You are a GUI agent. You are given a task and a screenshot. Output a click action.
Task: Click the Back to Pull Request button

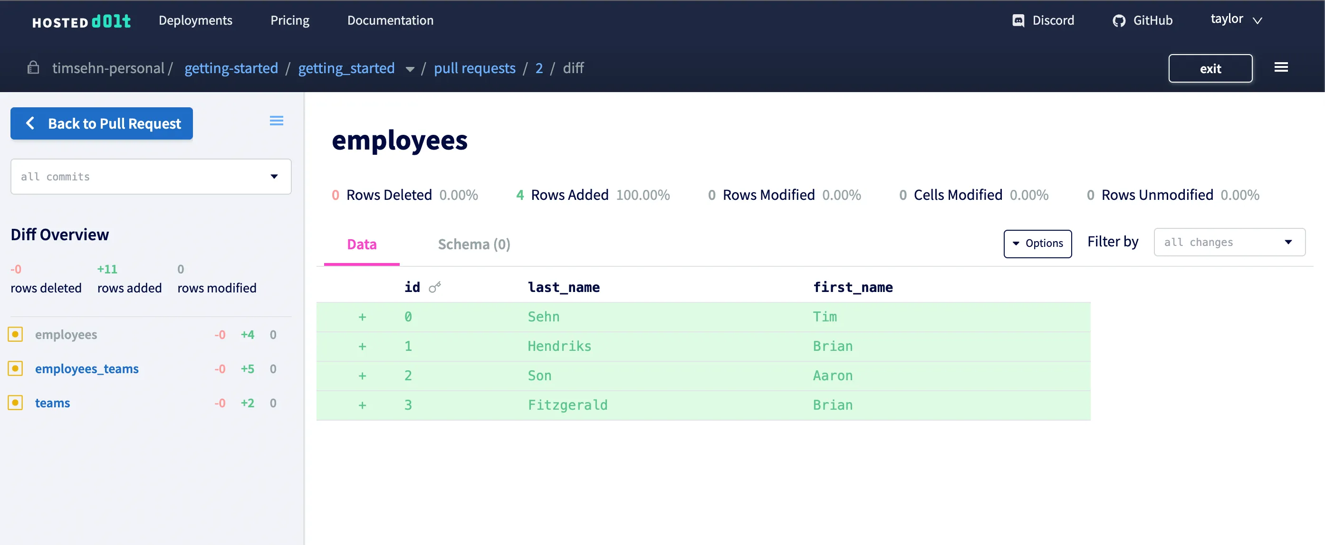pos(101,123)
